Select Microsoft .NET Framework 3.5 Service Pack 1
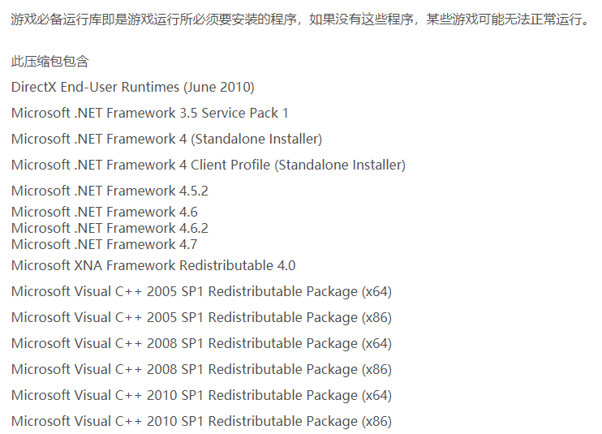 point(150,113)
